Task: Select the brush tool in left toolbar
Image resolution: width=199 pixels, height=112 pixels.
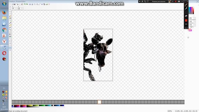Action: pos(10,27)
